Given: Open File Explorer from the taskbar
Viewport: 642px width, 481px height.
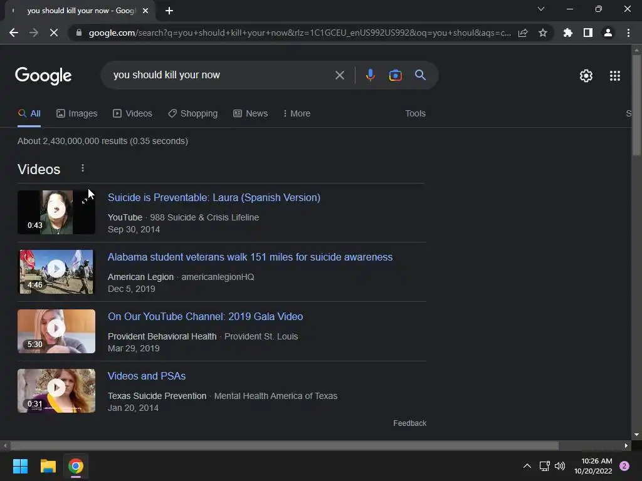Looking at the screenshot, I should pyautogui.click(x=48, y=466).
